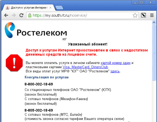157x122 pixels.
Task: Click the 'Консультация по услугам' heading
Action: (x=46, y=77)
